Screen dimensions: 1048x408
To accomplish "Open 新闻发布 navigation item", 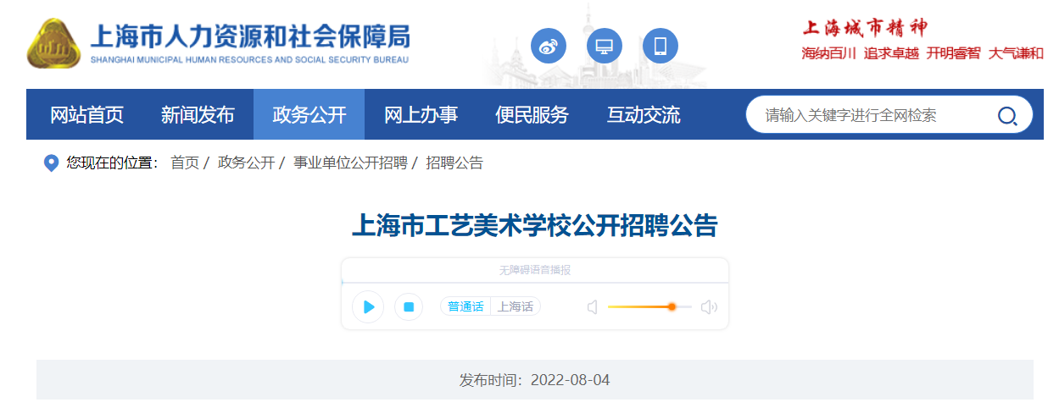I will [x=198, y=114].
